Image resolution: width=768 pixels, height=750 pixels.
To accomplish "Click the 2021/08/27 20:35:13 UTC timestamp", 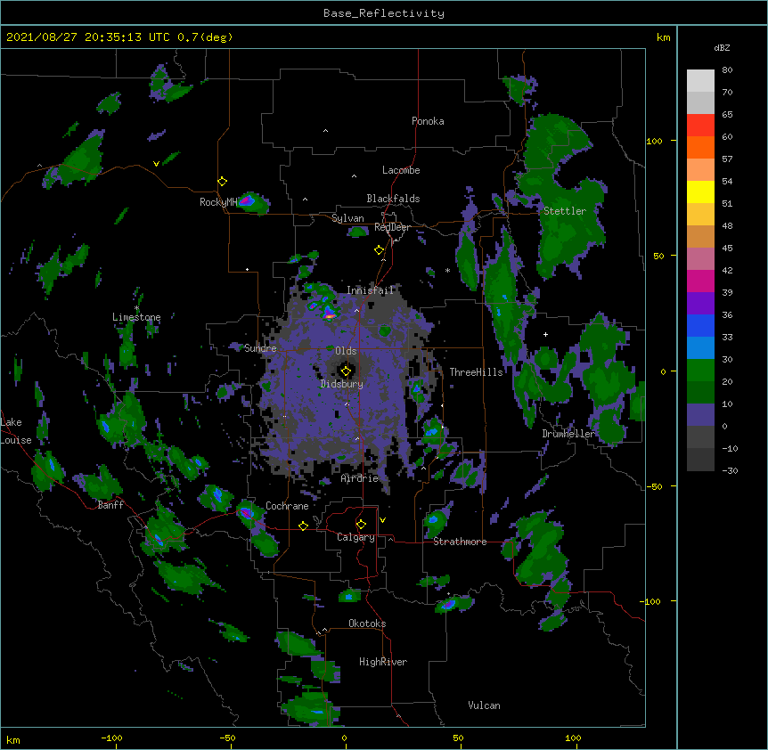I will pyautogui.click(x=87, y=37).
